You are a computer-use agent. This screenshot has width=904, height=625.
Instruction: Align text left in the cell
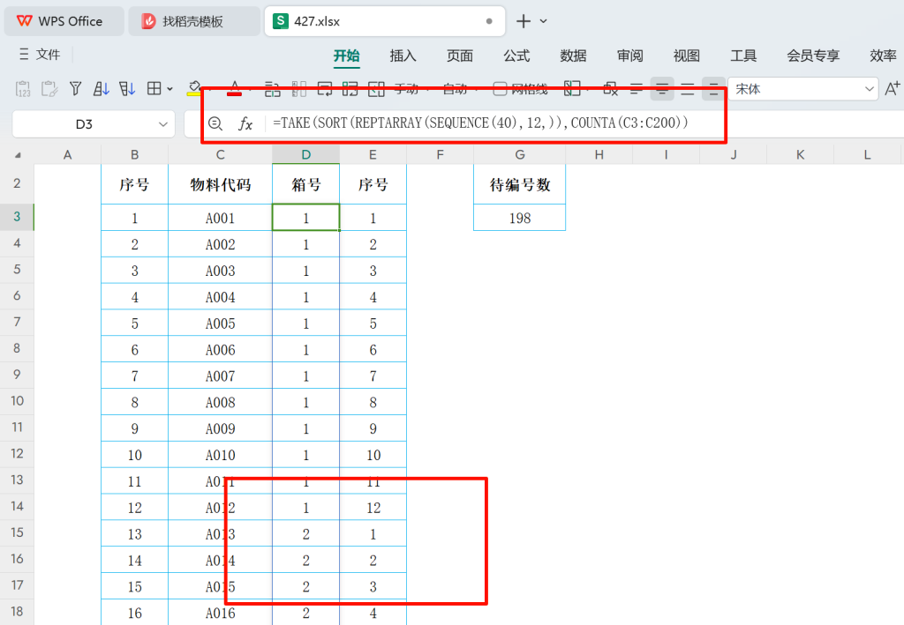[637, 89]
